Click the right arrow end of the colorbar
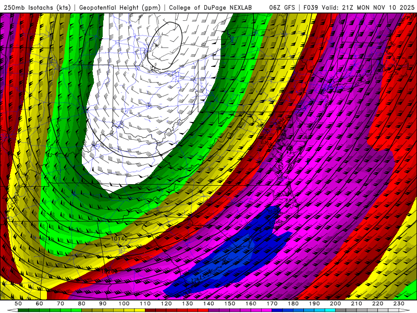This screenshot has width=417, height=313. [x=404, y=310]
